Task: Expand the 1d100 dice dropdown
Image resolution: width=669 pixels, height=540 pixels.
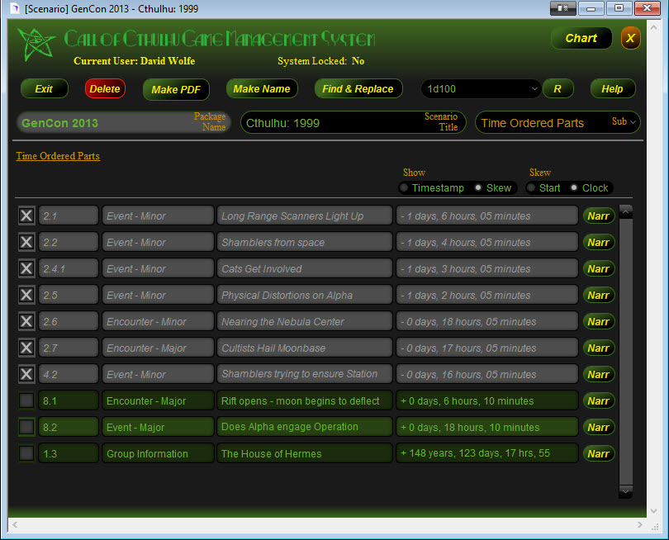Action: pyautogui.click(x=534, y=88)
